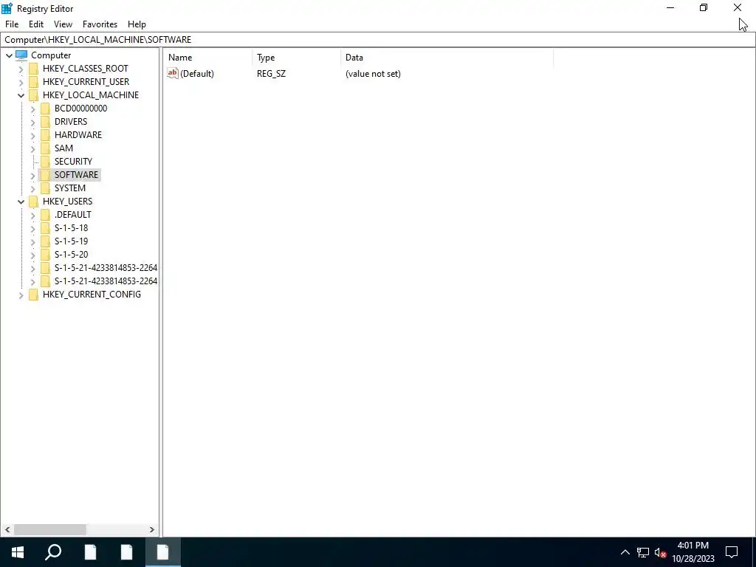Expand the SAM key chevron

pyautogui.click(x=32, y=148)
